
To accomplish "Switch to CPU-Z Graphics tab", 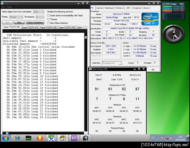I will (137, 8).
